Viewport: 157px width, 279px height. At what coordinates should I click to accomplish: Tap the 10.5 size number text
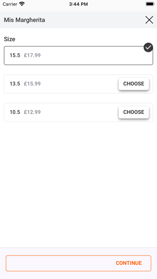pos(15,112)
